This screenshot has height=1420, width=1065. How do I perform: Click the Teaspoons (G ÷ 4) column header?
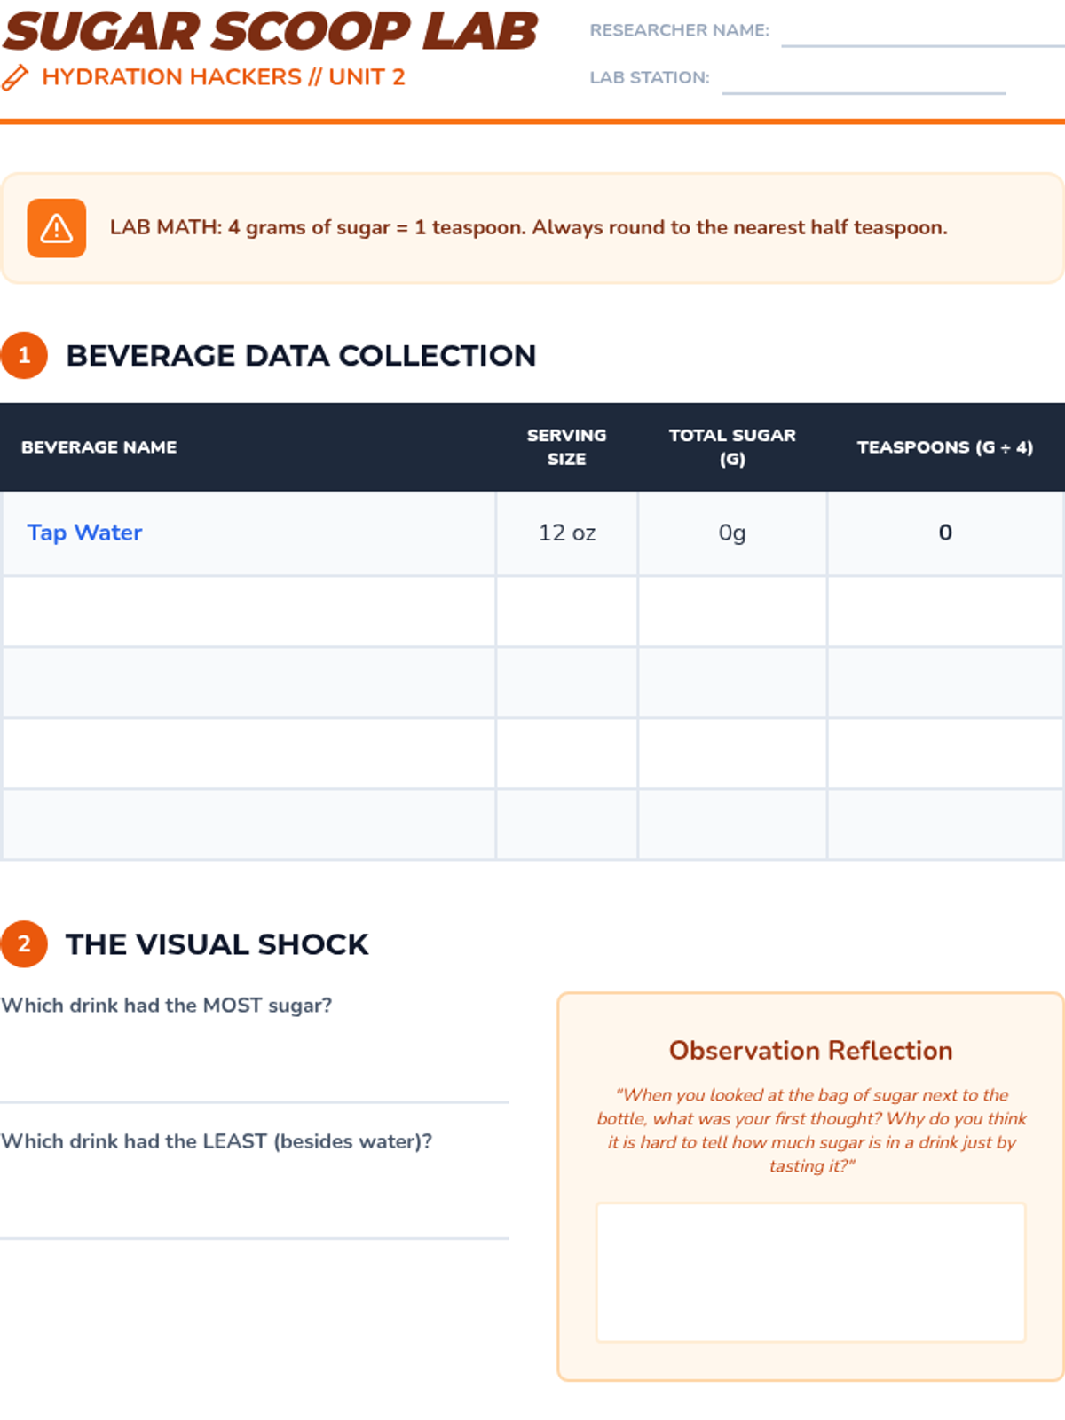pyautogui.click(x=944, y=447)
